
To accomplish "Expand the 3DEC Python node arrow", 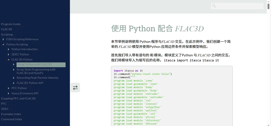I will [9, 54].
